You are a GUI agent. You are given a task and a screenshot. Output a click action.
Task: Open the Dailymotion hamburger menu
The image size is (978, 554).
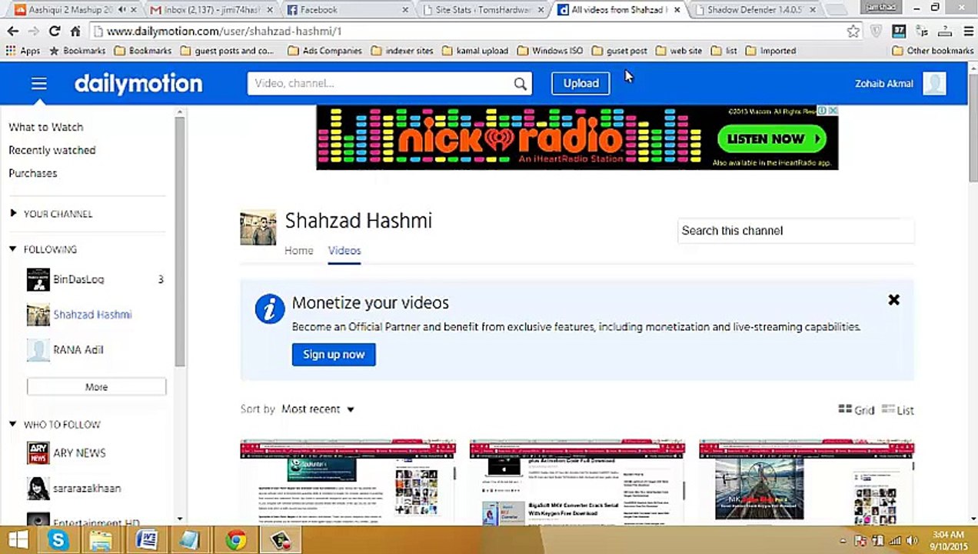pos(39,83)
